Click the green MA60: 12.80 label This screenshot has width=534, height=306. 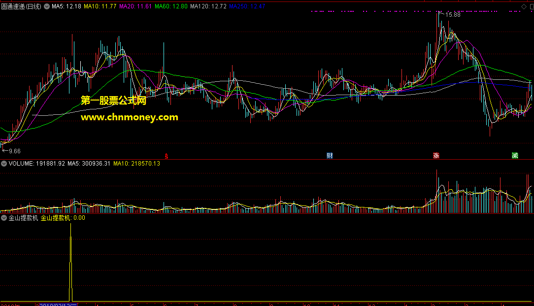coord(171,6)
